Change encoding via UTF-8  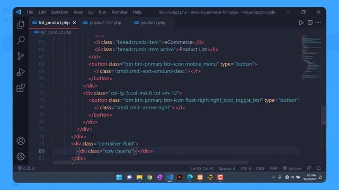[246, 168]
